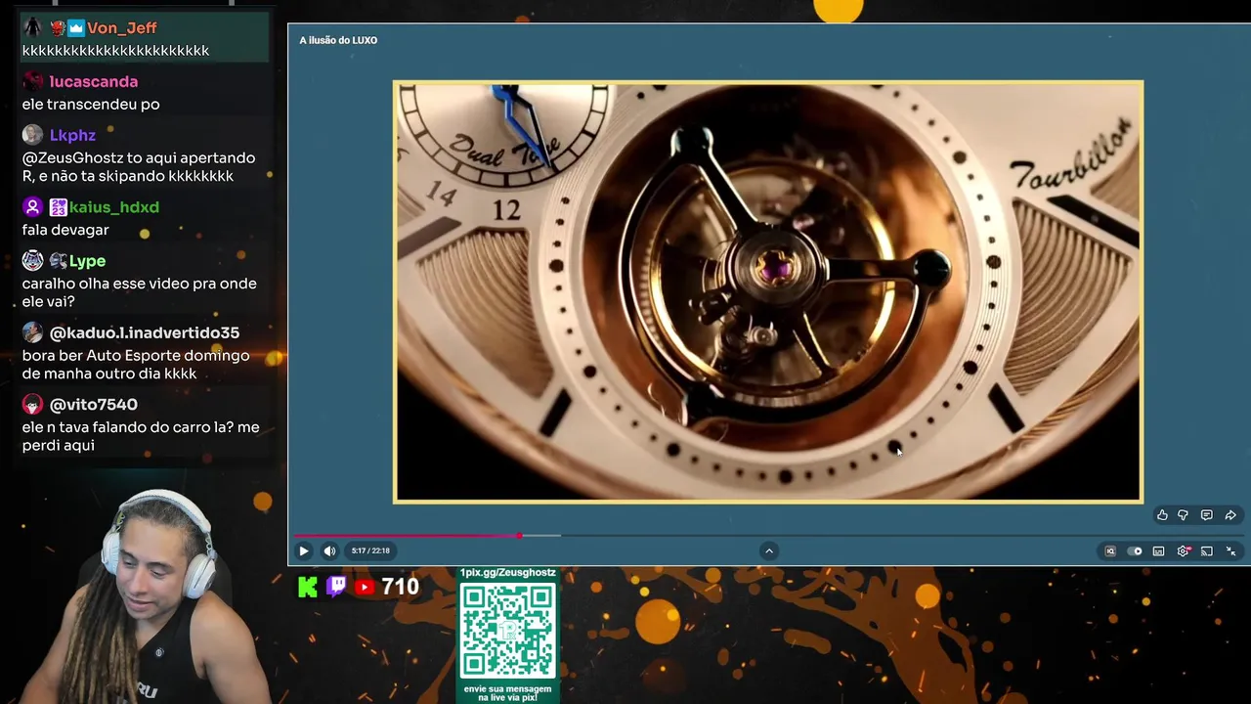This screenshot has height=704, width=1251.
Task: Click the pix QR code
Action: tap(508, 631)
